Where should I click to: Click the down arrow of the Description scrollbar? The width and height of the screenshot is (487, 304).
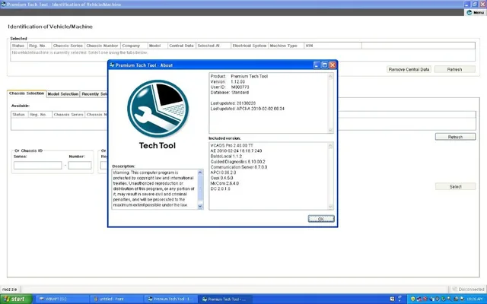[200, 206]
